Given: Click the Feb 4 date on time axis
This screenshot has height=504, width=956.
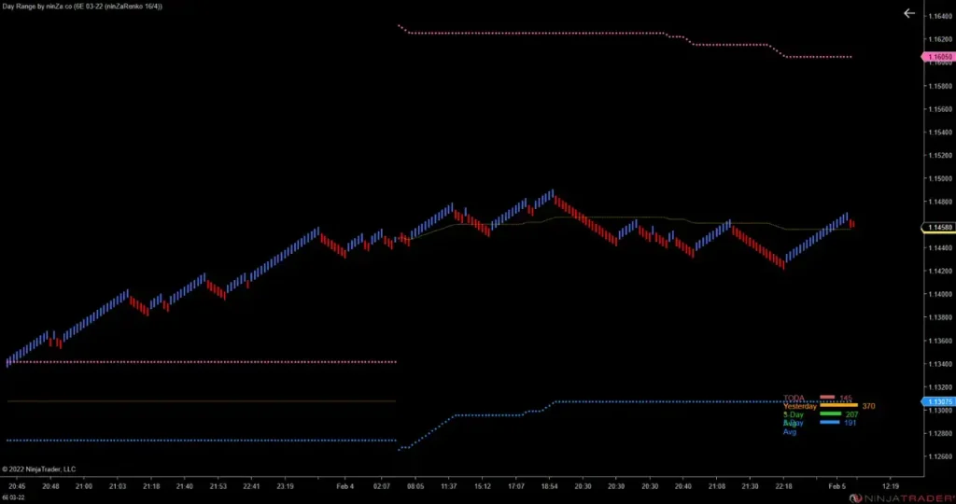Looking at the screenshot, I should point(345,486).
